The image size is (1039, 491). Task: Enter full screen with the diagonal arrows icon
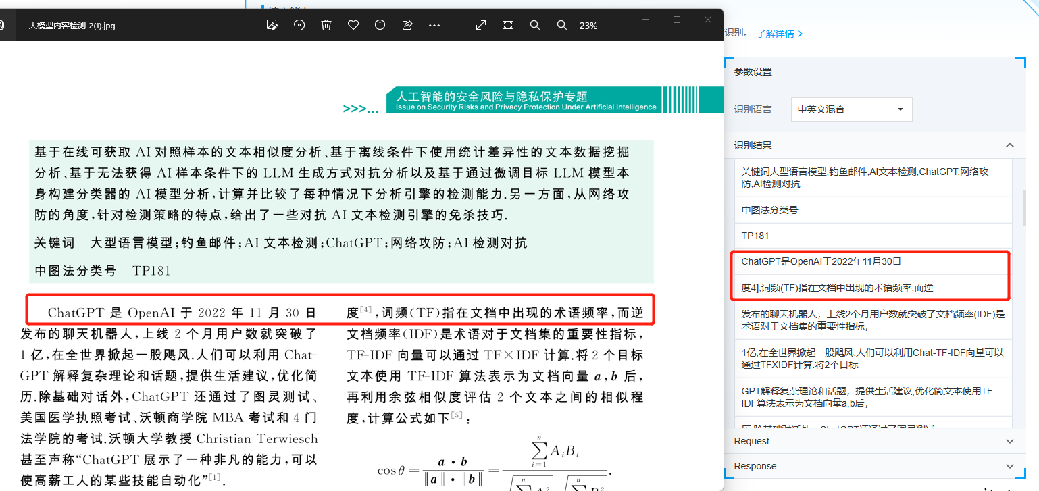point(481,25)
